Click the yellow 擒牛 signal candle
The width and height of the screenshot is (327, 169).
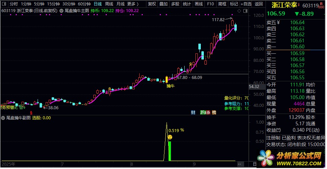(x=167, y=79)
